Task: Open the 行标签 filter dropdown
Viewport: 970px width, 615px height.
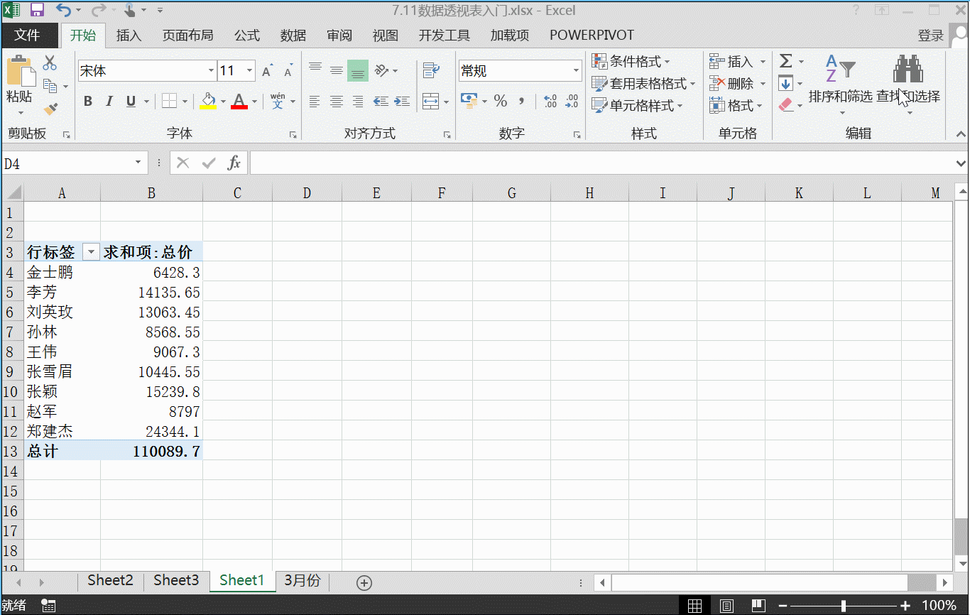Action: (x=91, y=251)
